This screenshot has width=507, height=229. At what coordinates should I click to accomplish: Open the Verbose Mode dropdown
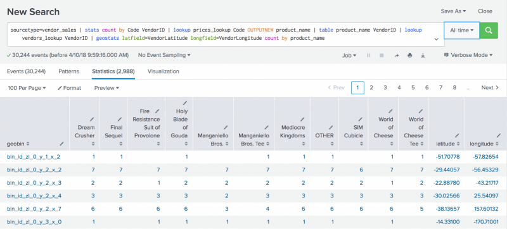[468, 55]
